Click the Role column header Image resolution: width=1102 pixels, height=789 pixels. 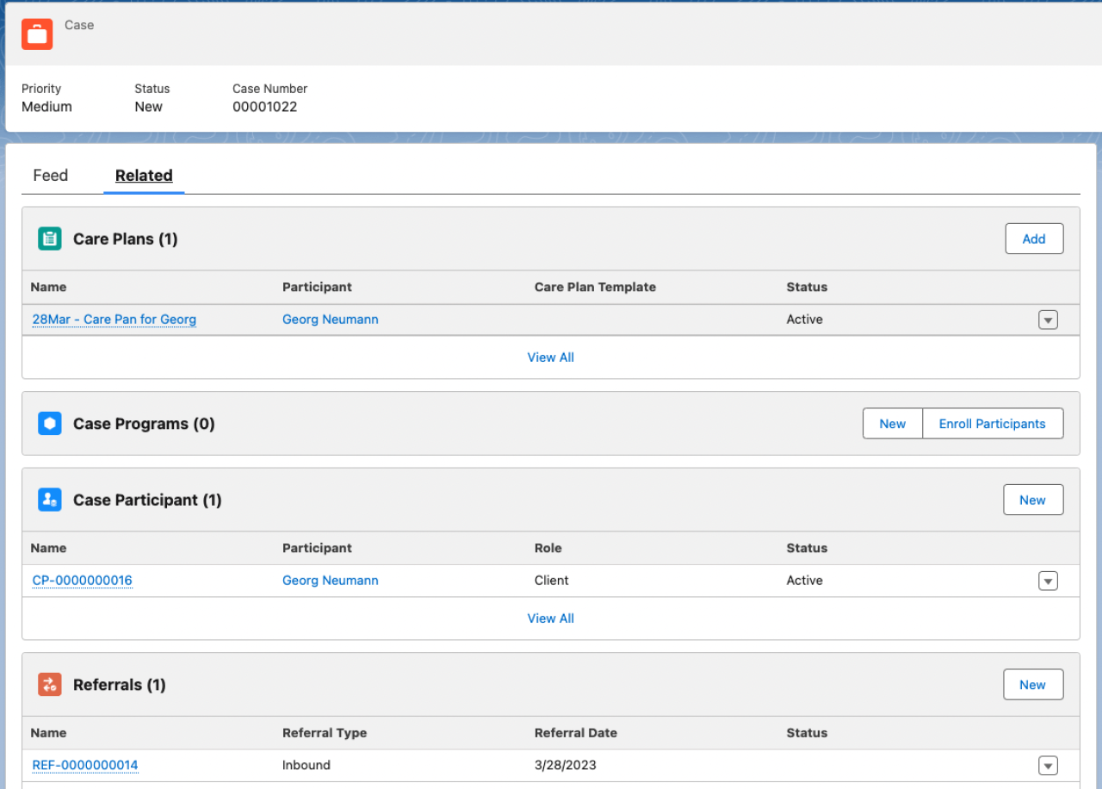[548, 548]
